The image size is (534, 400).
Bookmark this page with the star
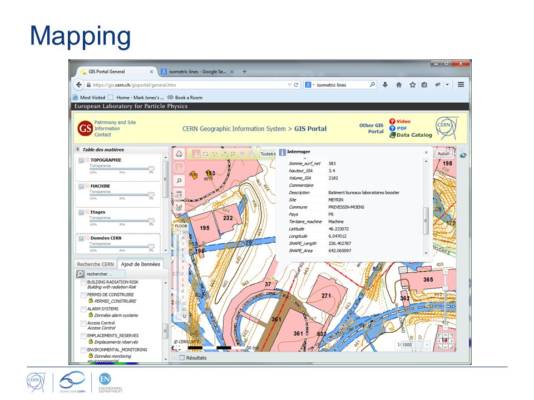click(x=412, y=84)
